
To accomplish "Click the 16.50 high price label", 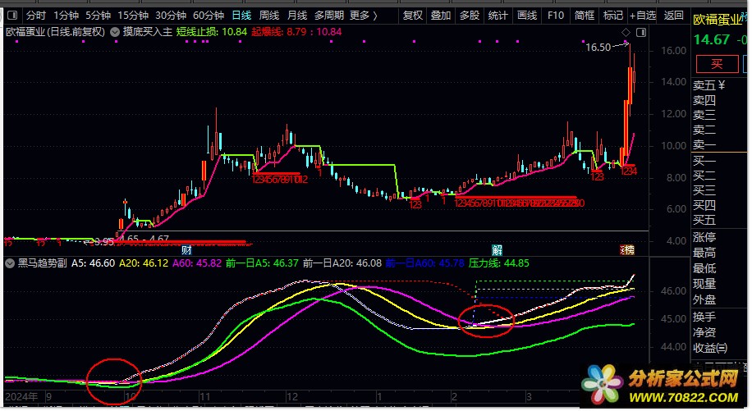I will 598,48.
